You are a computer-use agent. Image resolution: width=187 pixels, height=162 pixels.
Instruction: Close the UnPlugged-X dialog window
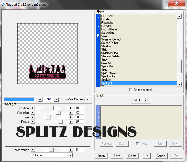tap(177, 3)
